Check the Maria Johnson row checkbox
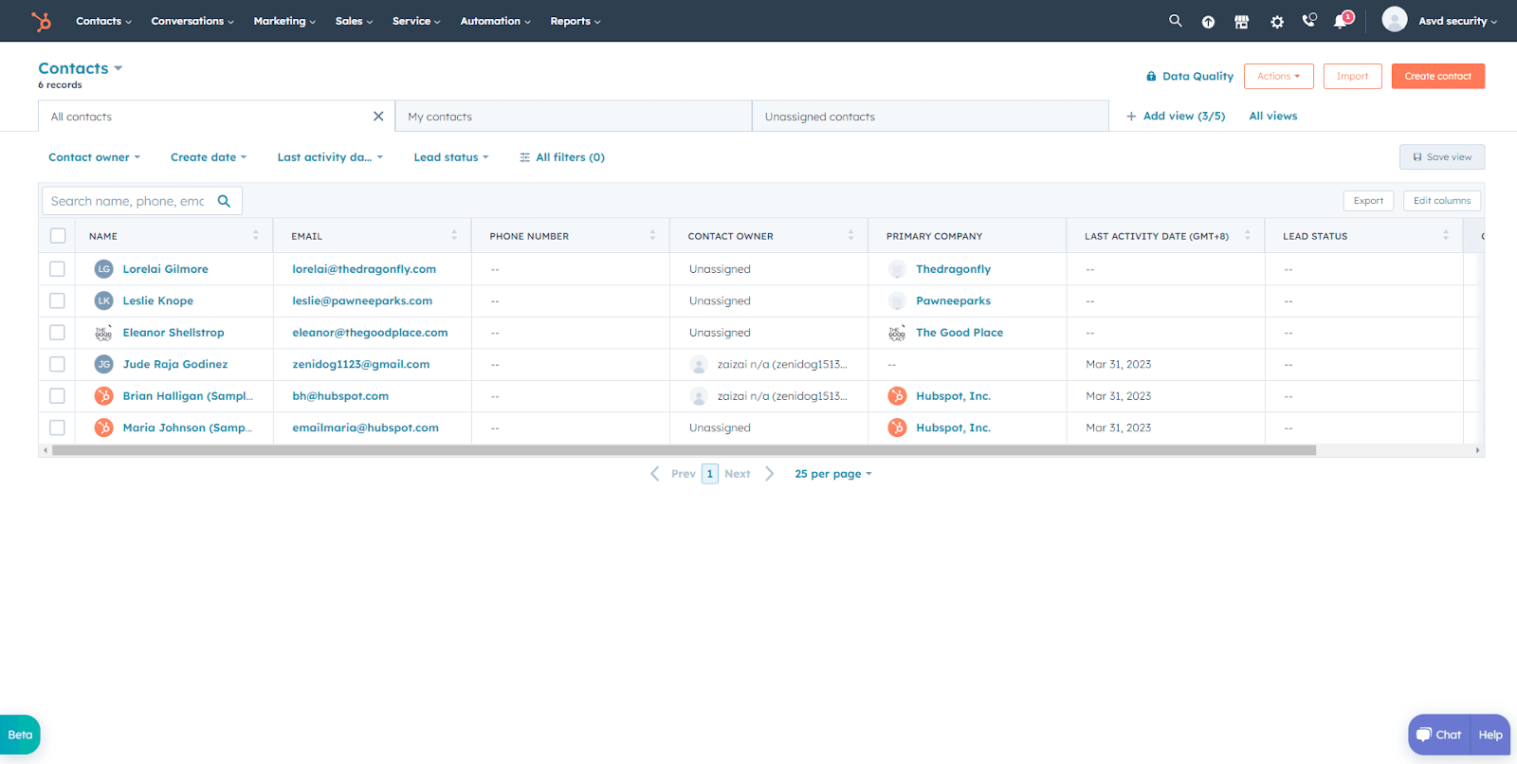This screenshot has height=764, width=1517. (x=58, y=427)
